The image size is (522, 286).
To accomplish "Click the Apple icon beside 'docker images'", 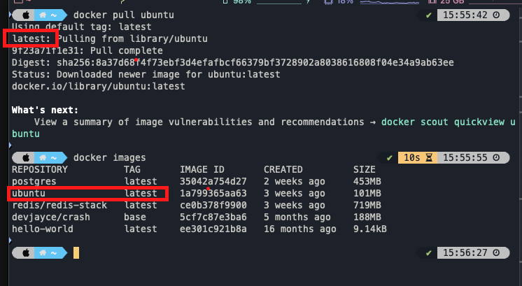I will click(x=26, y=157).
